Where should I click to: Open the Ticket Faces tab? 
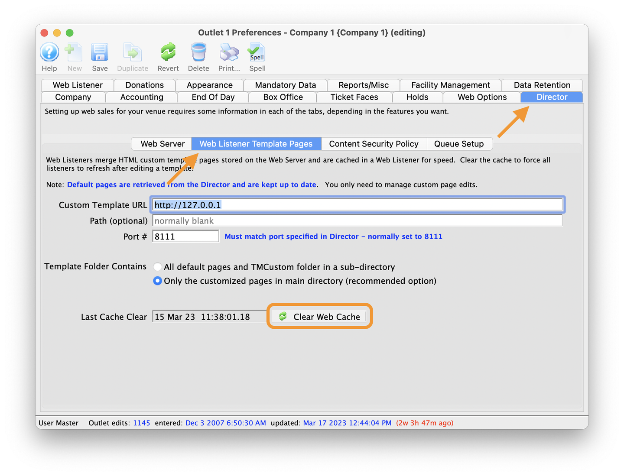pos(354,97)
